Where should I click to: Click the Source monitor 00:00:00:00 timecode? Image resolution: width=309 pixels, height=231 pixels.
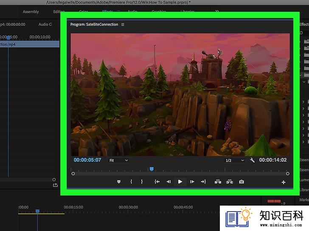pyautogui.click(x=15, y=25)
